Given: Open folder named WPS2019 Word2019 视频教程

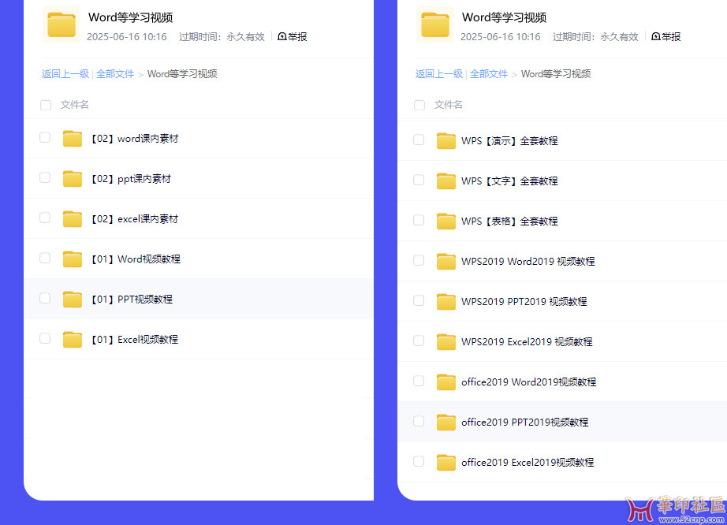Looking at the screenshot, I should [528, 262].
